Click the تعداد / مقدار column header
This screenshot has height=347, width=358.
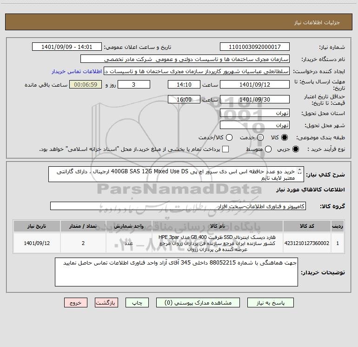coord(83,226)
